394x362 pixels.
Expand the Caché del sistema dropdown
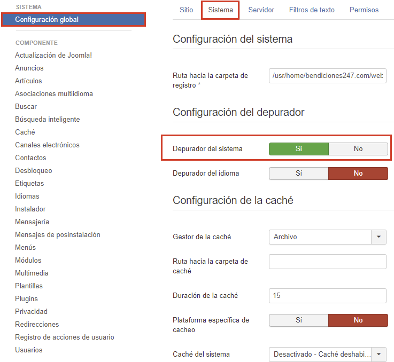pos(327,354)
